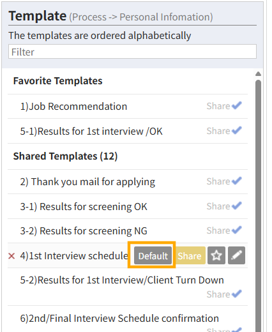Toggle Share checkmark for Results for screening NG
This screenshot has width=272, height=332.
coord(224,230)
